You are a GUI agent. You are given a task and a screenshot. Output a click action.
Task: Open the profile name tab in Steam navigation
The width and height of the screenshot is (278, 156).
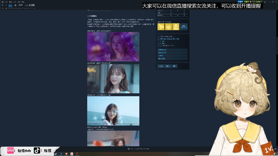pos(30,5)
